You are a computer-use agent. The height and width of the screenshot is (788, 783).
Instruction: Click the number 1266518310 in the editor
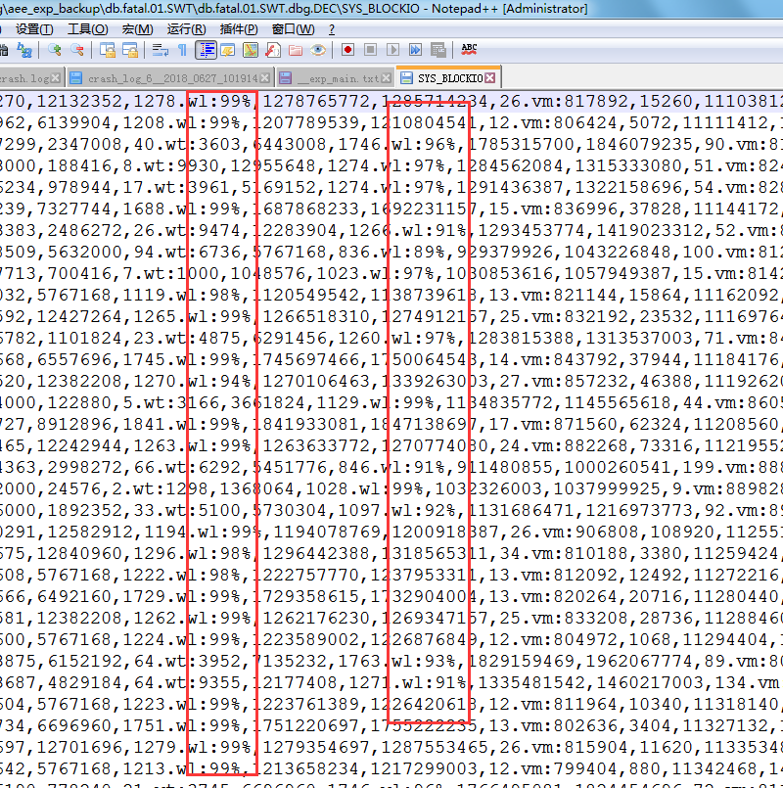[x=316, y=317]
